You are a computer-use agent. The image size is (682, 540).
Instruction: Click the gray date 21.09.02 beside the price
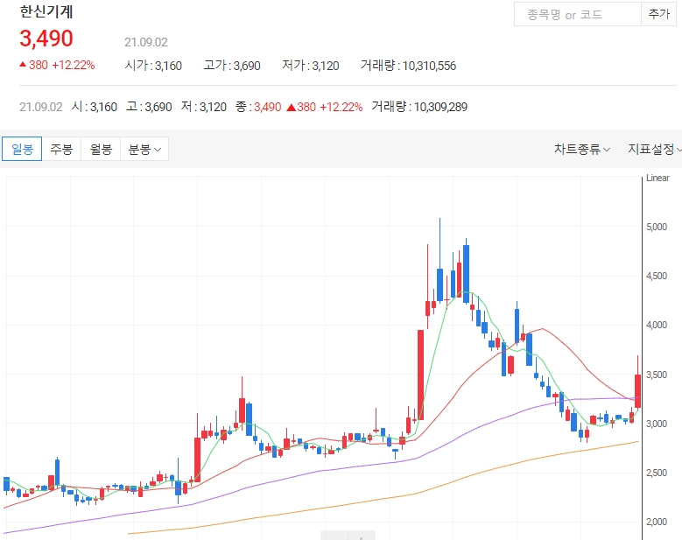coord(145,42)
